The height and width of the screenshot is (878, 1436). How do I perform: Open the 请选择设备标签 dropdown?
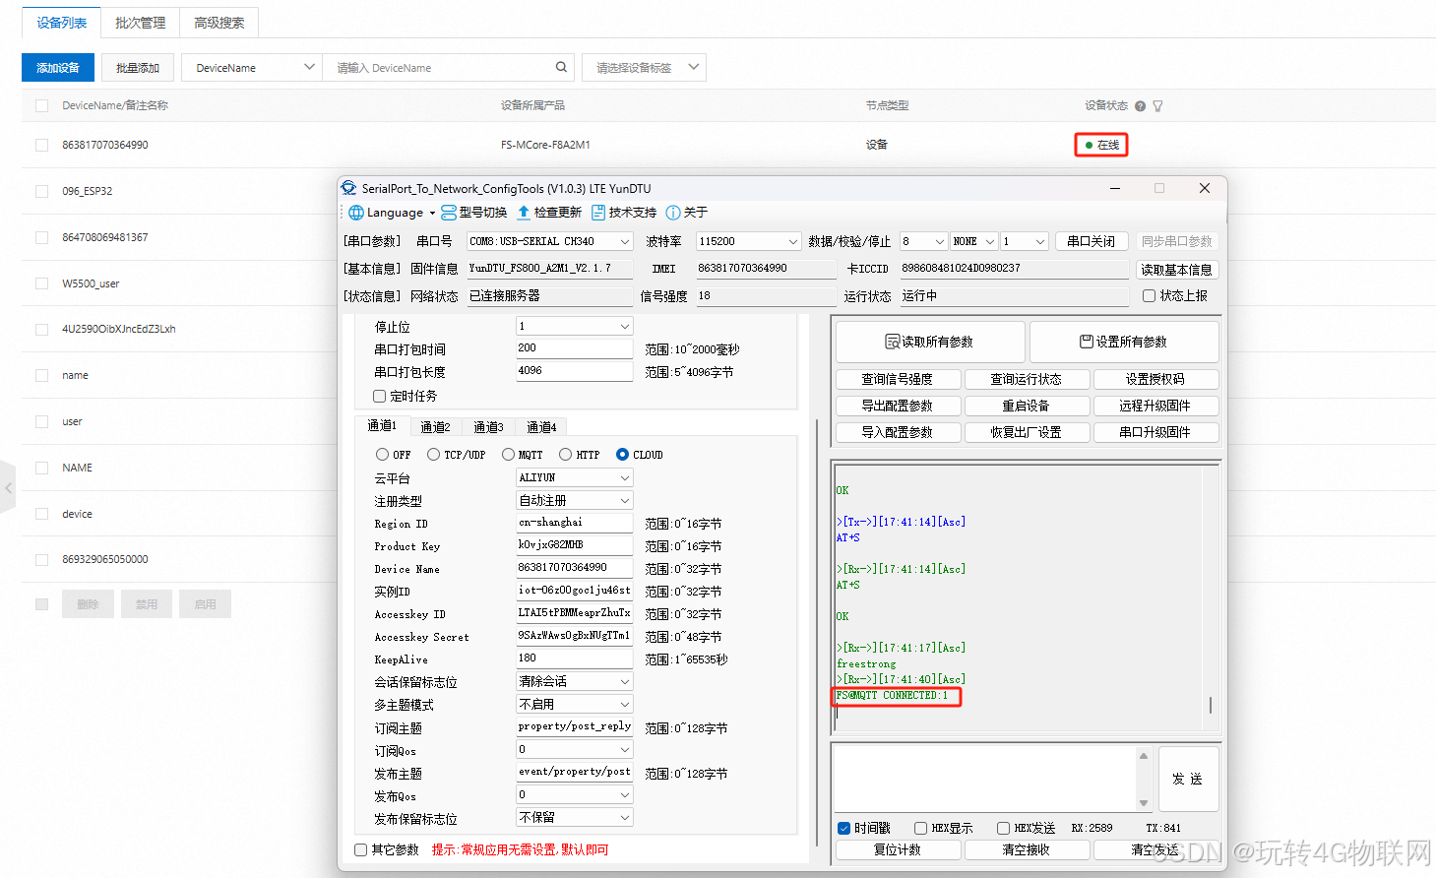point(644,68)
